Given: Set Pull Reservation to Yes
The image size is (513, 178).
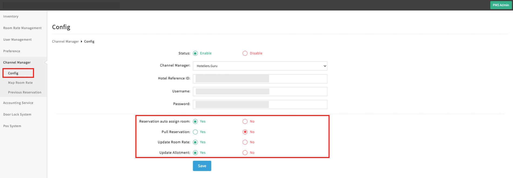Looking at the screenshot, I should tap(195, 132).
